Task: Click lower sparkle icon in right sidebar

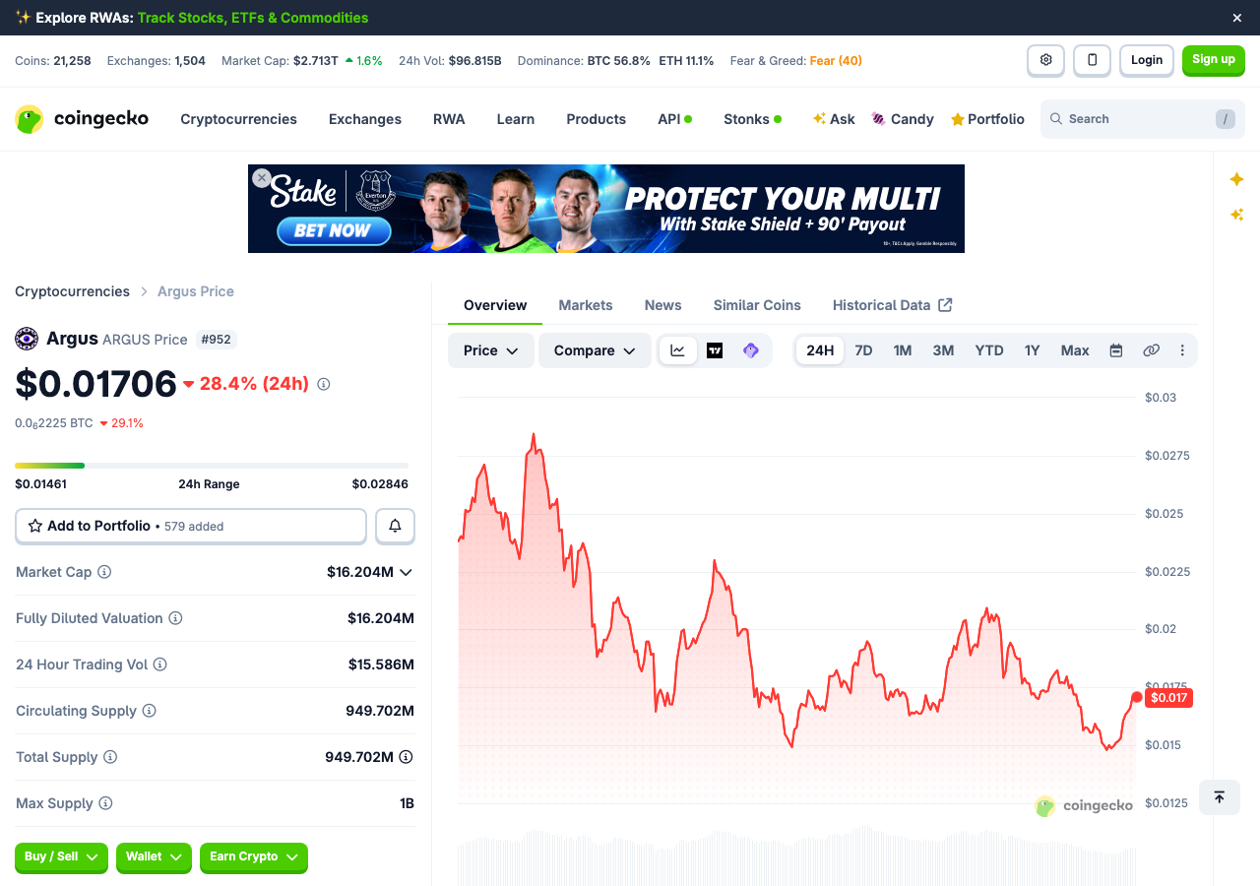Action: [x=1236, y=215]
